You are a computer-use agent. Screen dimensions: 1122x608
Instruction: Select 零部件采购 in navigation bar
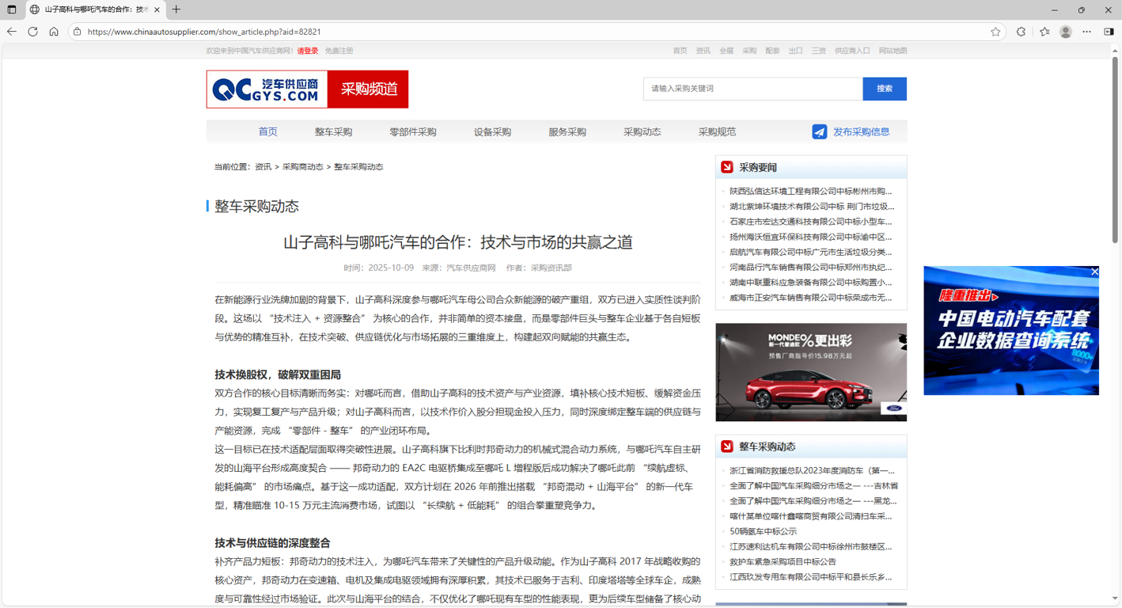(x=412, y=132)
